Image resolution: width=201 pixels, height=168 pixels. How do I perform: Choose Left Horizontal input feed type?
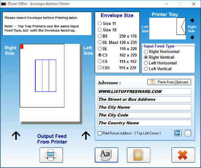pos(160,63)
